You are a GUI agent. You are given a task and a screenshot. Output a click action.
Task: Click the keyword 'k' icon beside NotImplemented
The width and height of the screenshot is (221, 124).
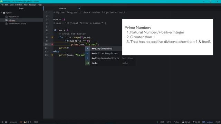tap(87, 49)
